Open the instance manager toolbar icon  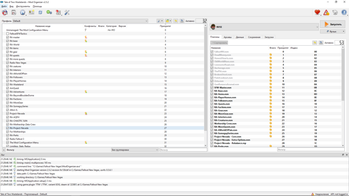click(x=5, y=13)
